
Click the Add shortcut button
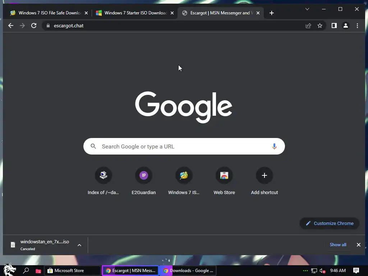click(x=264, y=181)
